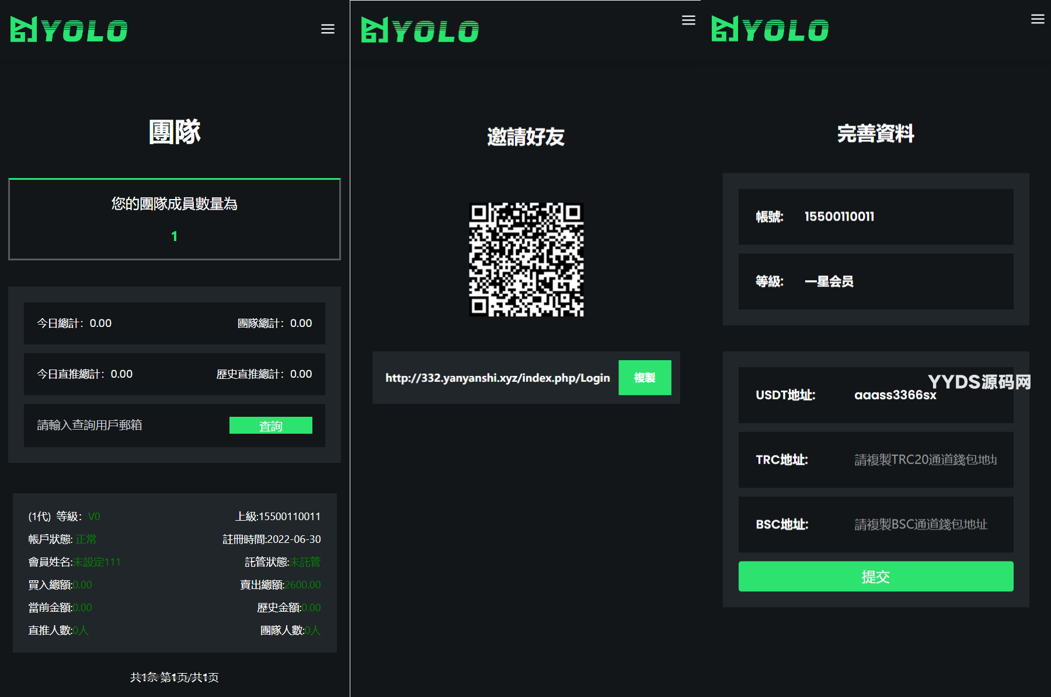Open hamburger menu on the Invite Friends (邀請好友) page
Viewport: 1051px width, 697px height.
click(x=688, y=20)
